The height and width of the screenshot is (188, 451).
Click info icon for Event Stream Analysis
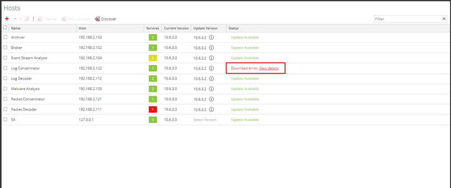pos(212,58)
